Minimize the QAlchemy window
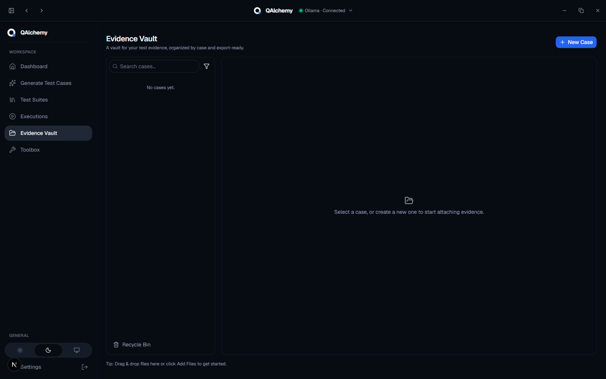Viewport: 606px width, 379px height. click(564, 11)
